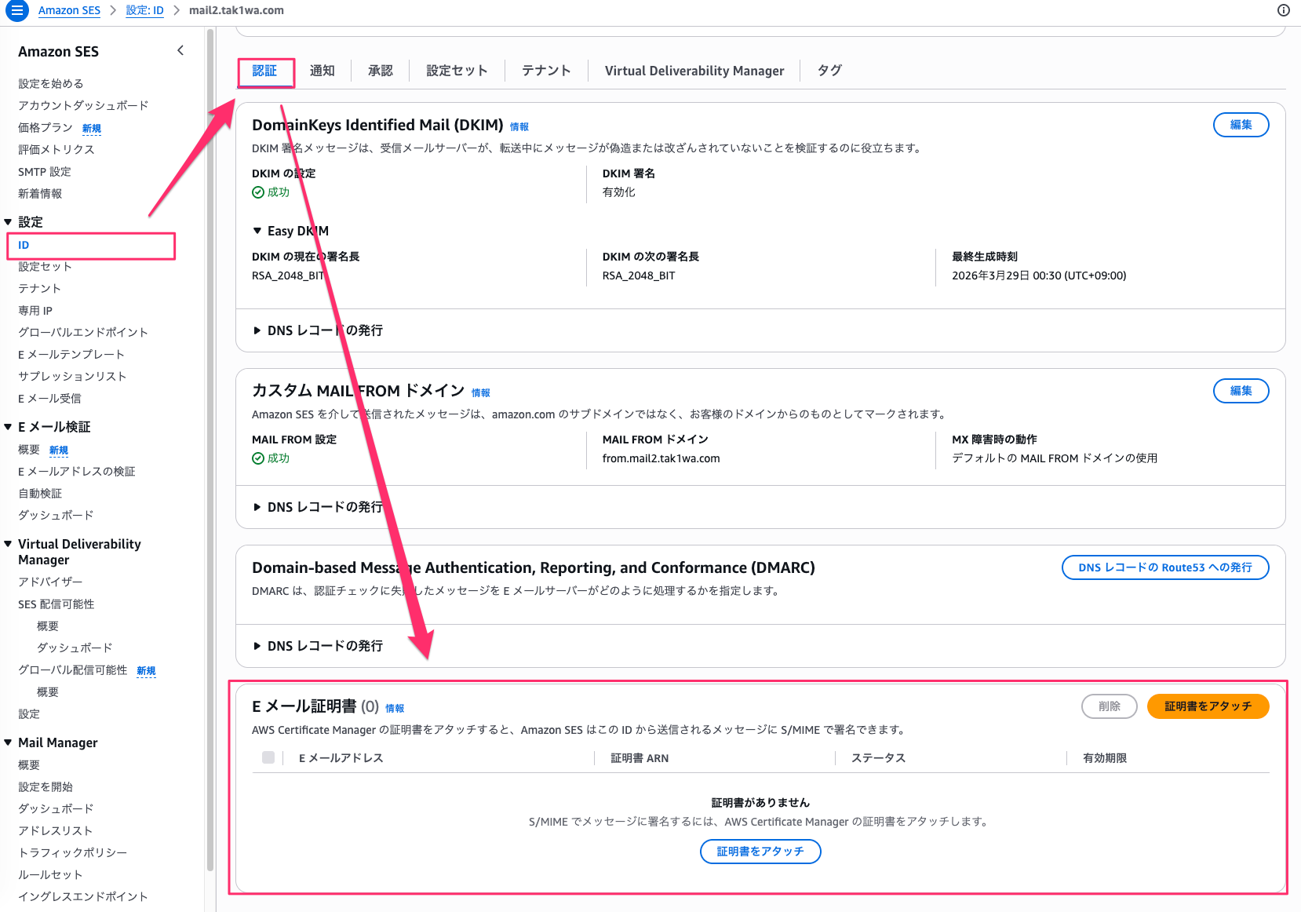Open SMTP 設定 in the sidebar

click(44, 171)
